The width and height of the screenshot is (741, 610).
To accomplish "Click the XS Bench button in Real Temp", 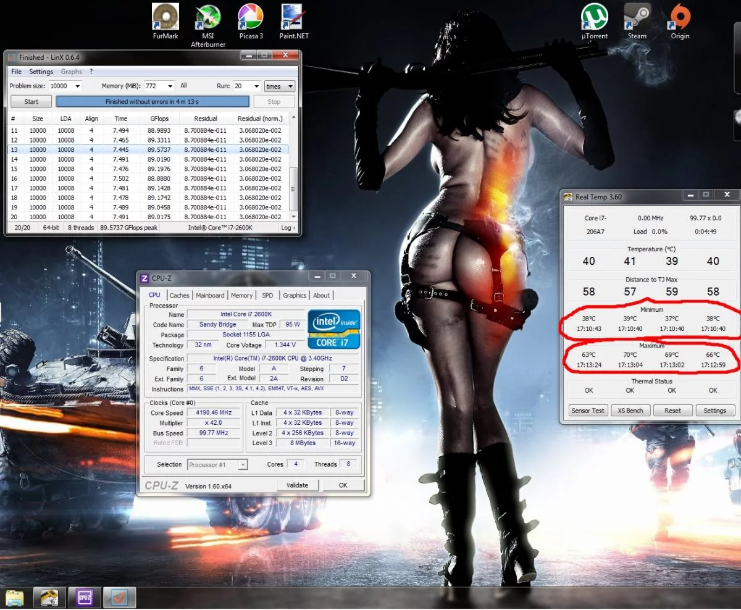I will coord(630,411).
